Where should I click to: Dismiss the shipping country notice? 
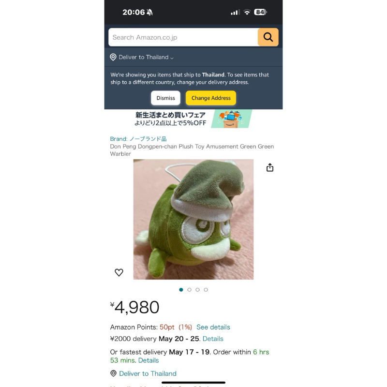click(165, 98)
